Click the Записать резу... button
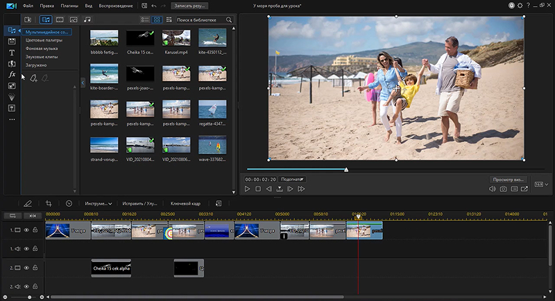 click(x=189, y=6)
